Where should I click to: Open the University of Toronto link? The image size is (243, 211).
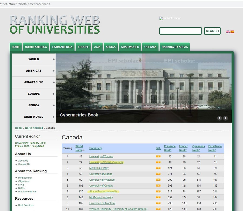click(x=101, y=156)
